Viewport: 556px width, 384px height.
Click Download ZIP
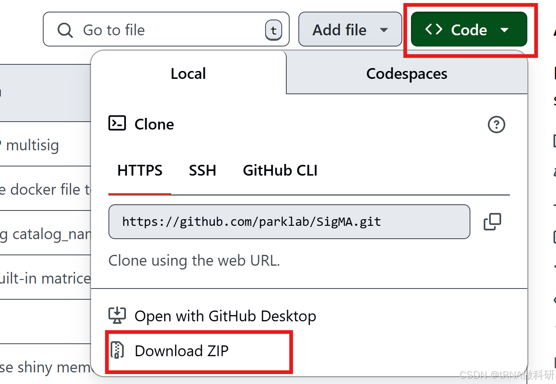pyautogui.click(x=181, y=351)
